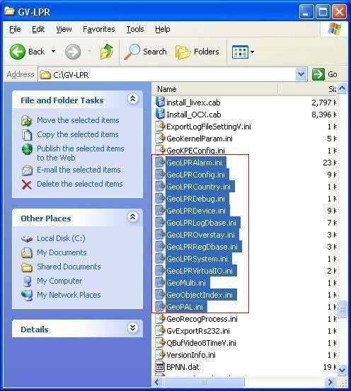This screenshot has height=391, width=351.
Task: Click Move the selected items link
Action: (x=78, y=120)
